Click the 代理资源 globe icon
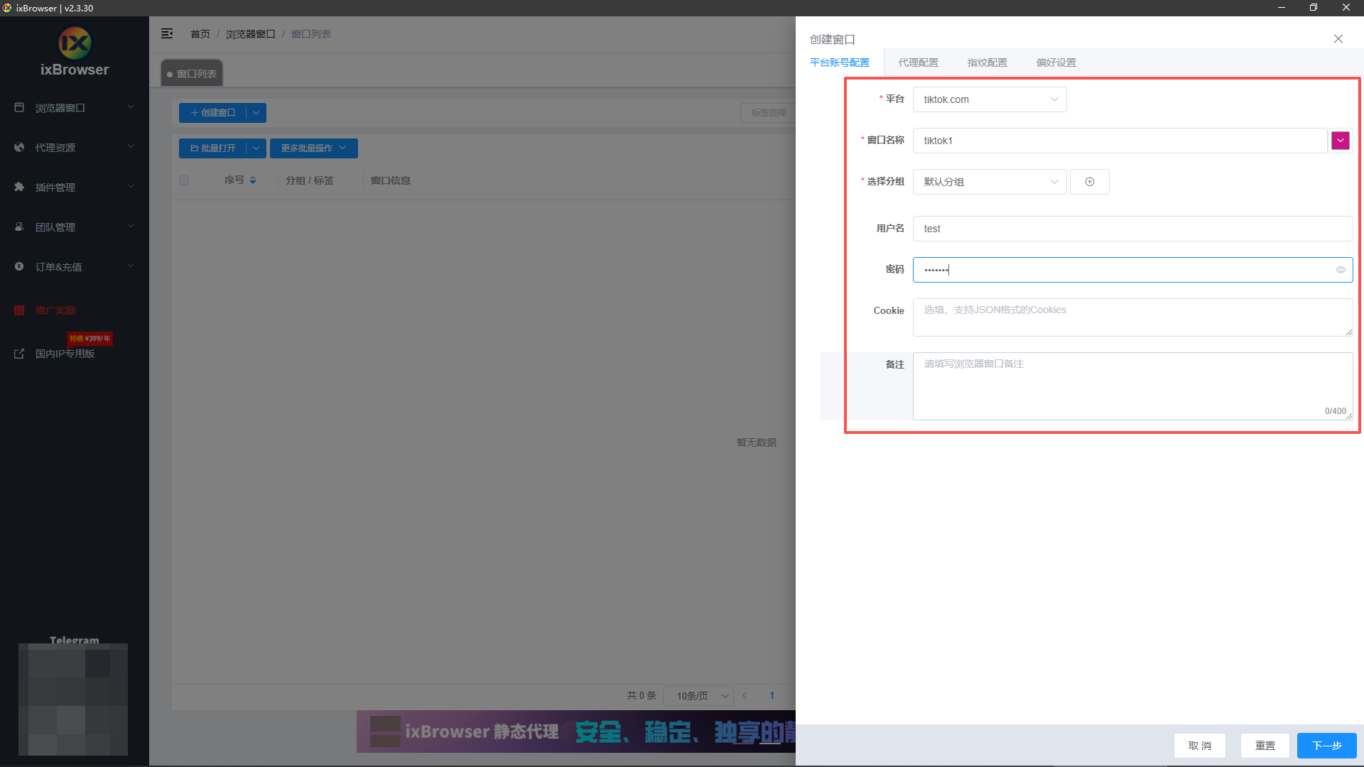The image size is (1364, 767). click(x=19, y=147)
